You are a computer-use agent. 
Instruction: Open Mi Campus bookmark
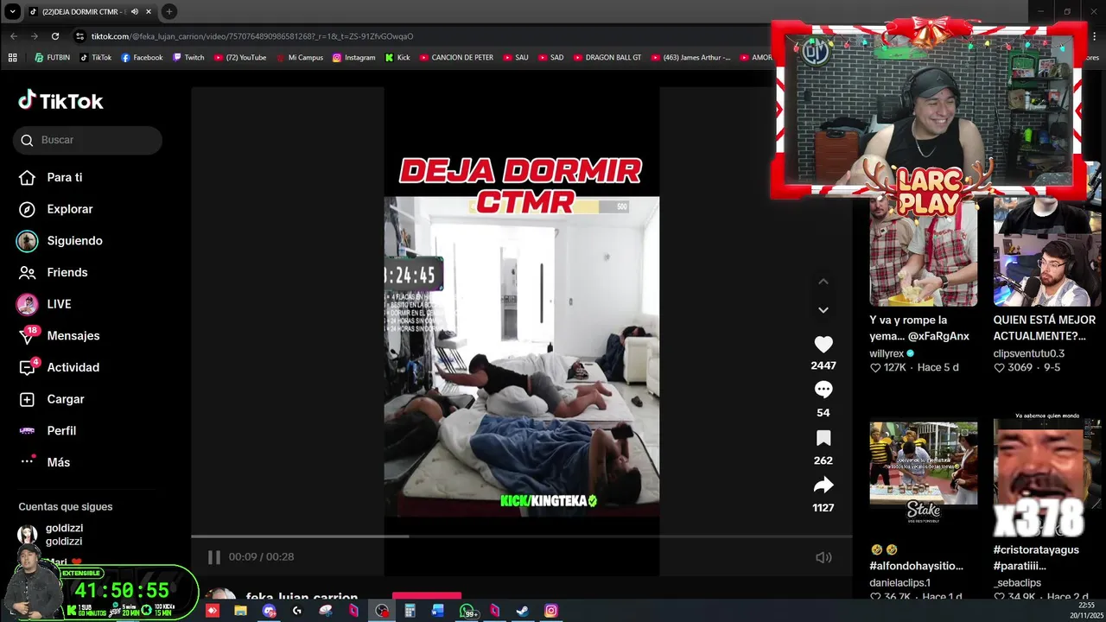299,58
